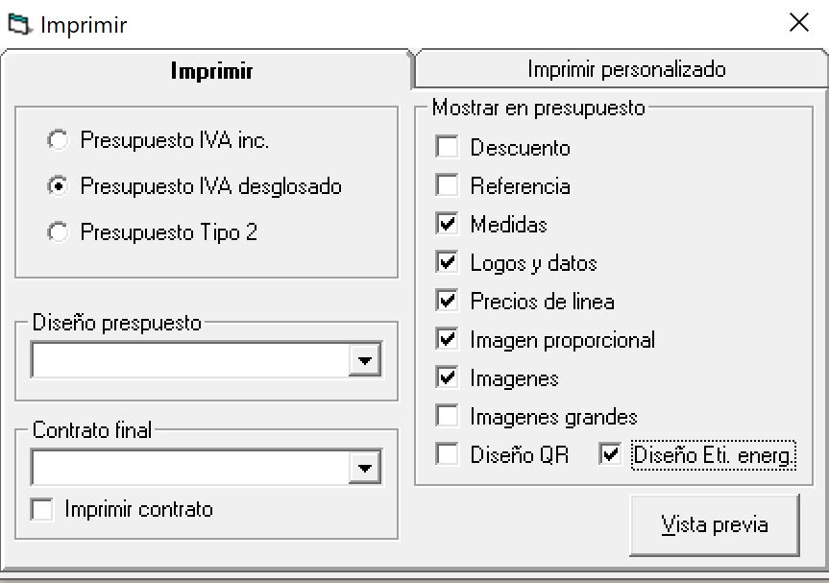Uncheck the Medidas checkbox
This screenshot has height=583, width=829.
click(x=447, y=224)
